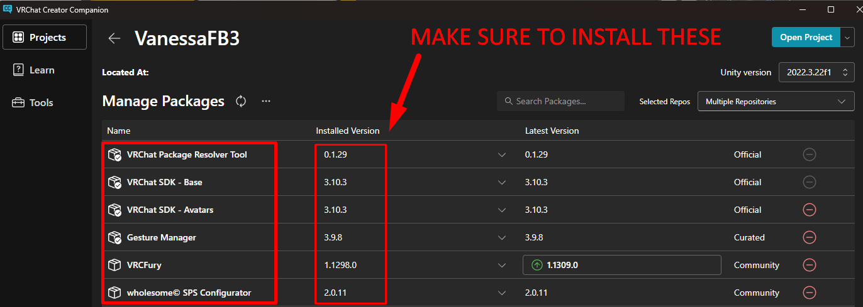The width and height of the screenshot is (863, 307).
Task: Click installed version 3.9.8
Action: pos(333,237)
